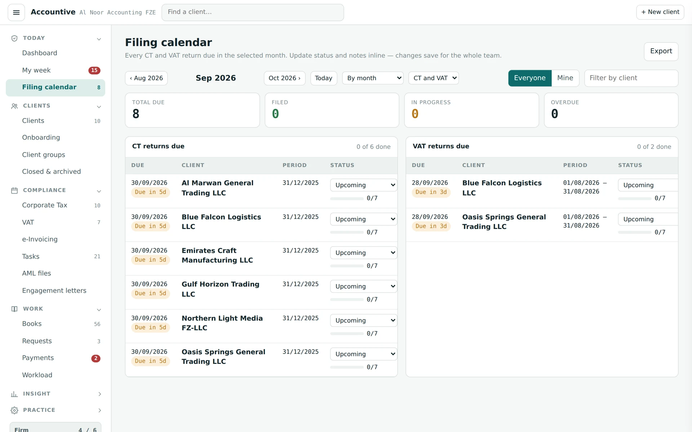
Task: Click Al Marwan General Trading progress bar
Action: [347, 199]
